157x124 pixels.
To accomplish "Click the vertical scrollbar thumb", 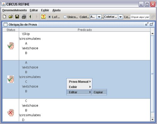I will coord(153,74).
